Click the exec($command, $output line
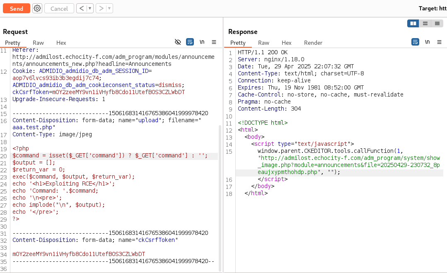 click(x=74, y=176)
